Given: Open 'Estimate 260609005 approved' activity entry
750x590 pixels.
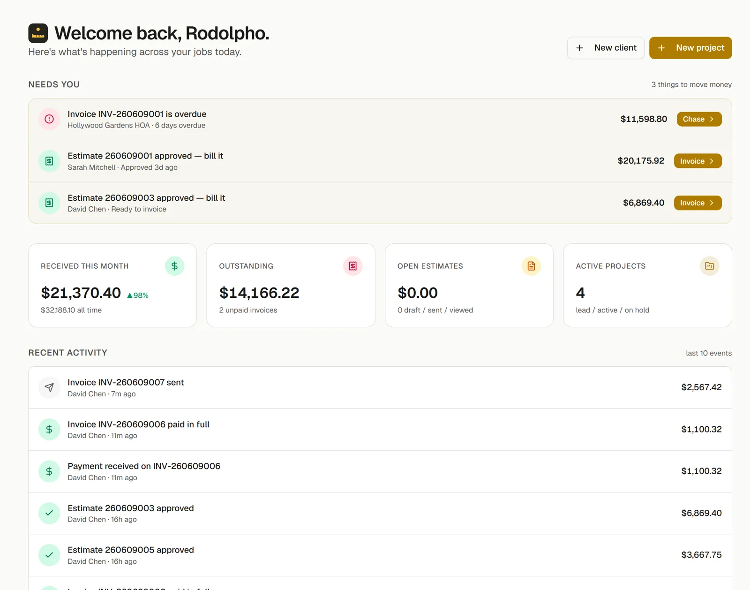Looking at the screenshot, I should pyautogui.click(x=380, y=555).
